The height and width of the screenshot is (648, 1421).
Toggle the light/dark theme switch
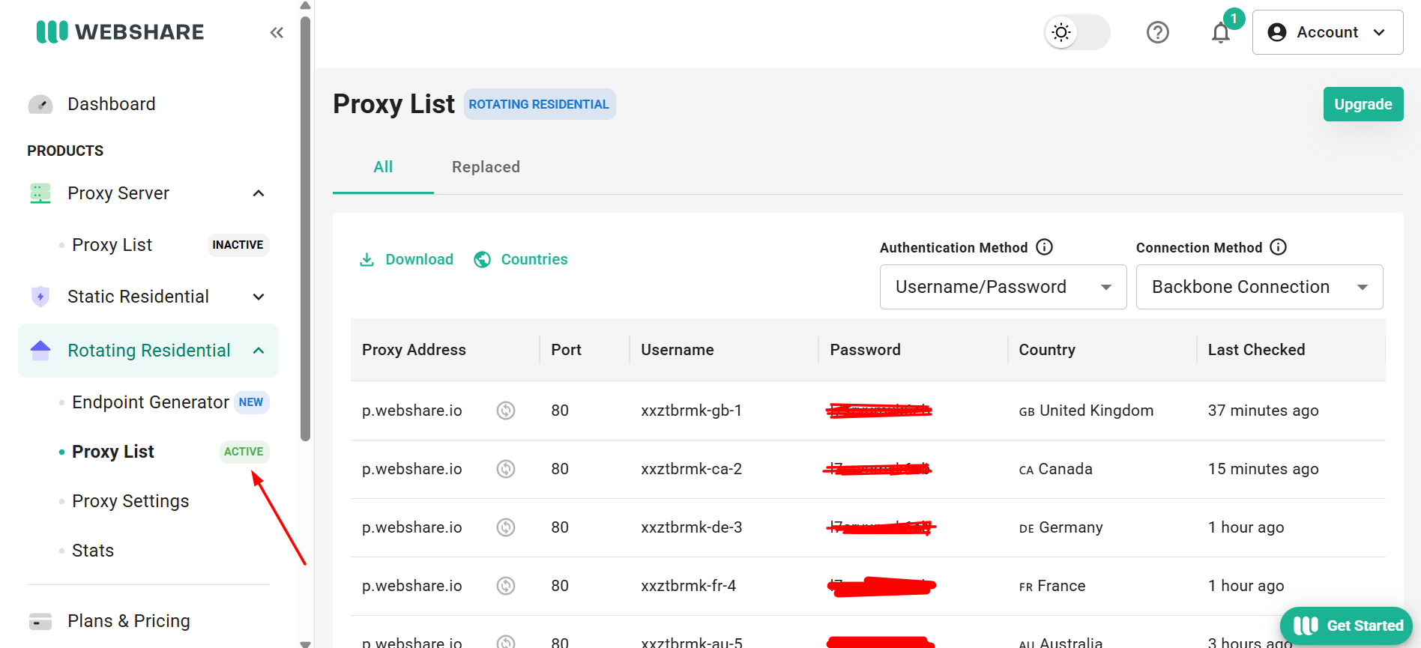[1077, 32]
